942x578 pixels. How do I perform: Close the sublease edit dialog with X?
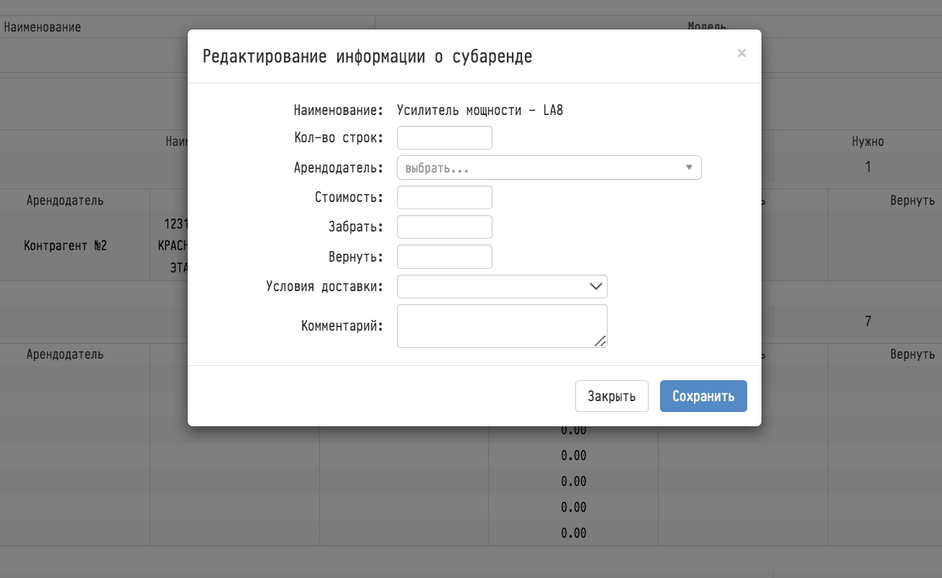tap(741, 53)
